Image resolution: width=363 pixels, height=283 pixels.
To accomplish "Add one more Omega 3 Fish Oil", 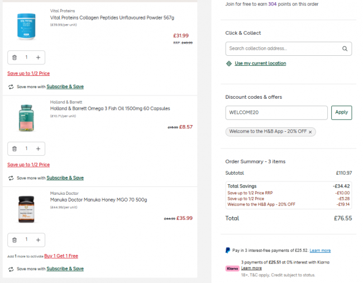I will 38,148.
